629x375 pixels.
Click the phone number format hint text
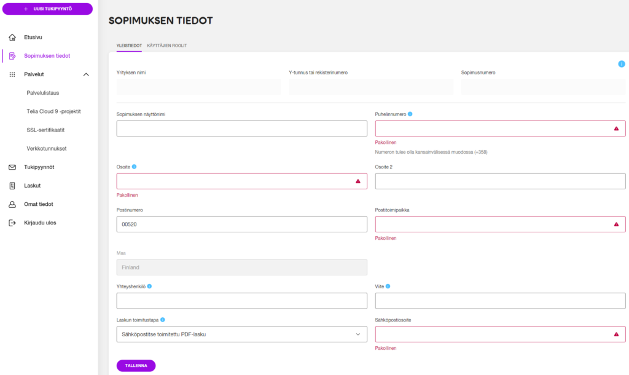pyautogui.click(x=431, y=152)
